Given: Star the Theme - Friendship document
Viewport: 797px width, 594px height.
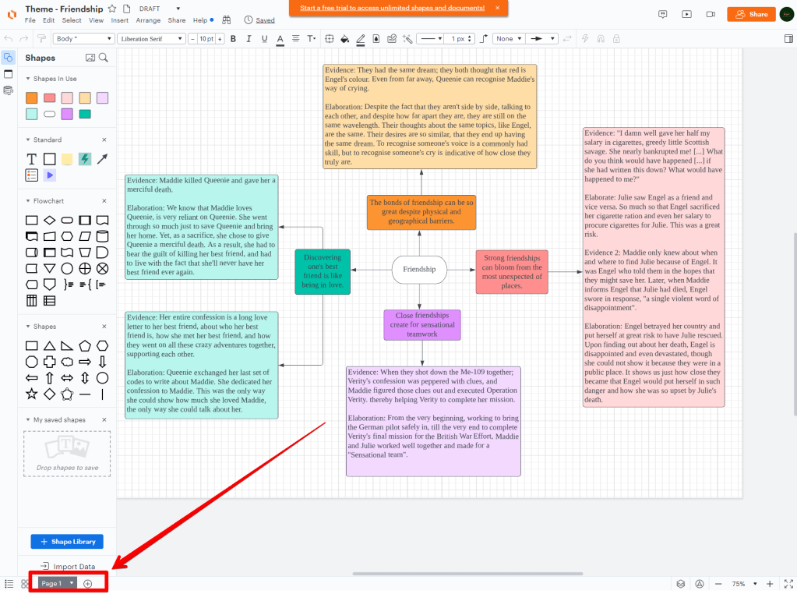Looking at the screenshot, I should [112, 9].
